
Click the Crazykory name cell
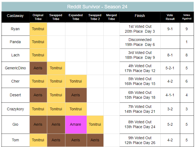[15, 109]
